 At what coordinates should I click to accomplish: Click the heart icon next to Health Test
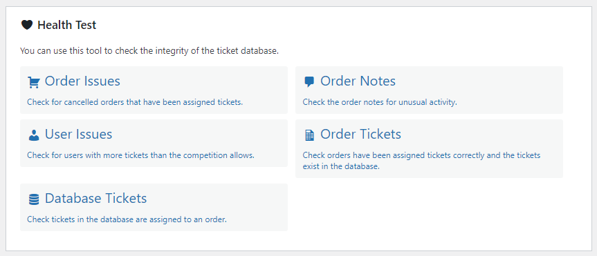pos(27,26)
